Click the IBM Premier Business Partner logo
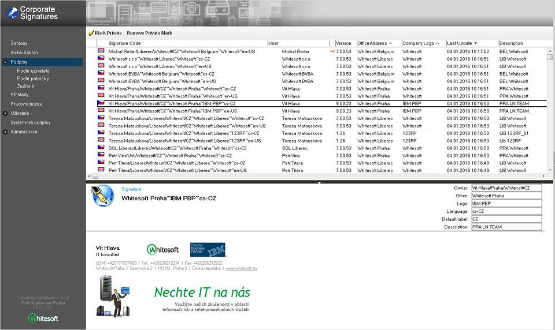This screenshot has width=555, height=330. click(208, 249)
